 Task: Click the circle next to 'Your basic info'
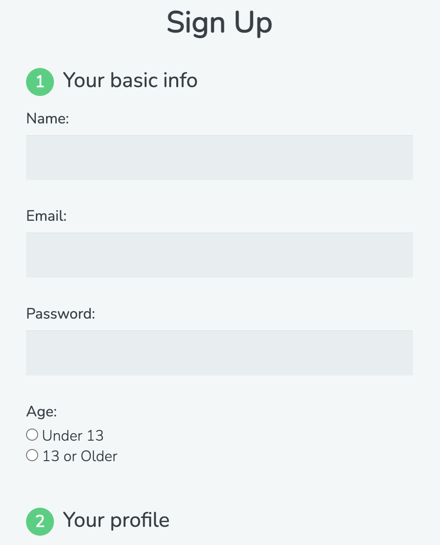point(40,82)
